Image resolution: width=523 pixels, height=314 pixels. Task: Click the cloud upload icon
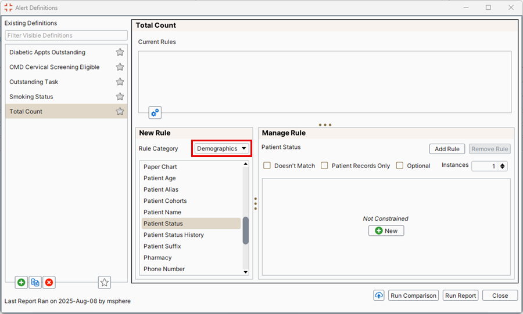pyautogui.click(x=379, y=295)
